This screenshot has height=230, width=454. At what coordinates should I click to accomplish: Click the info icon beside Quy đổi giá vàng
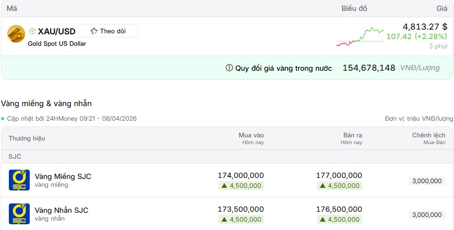coord(229,68)
